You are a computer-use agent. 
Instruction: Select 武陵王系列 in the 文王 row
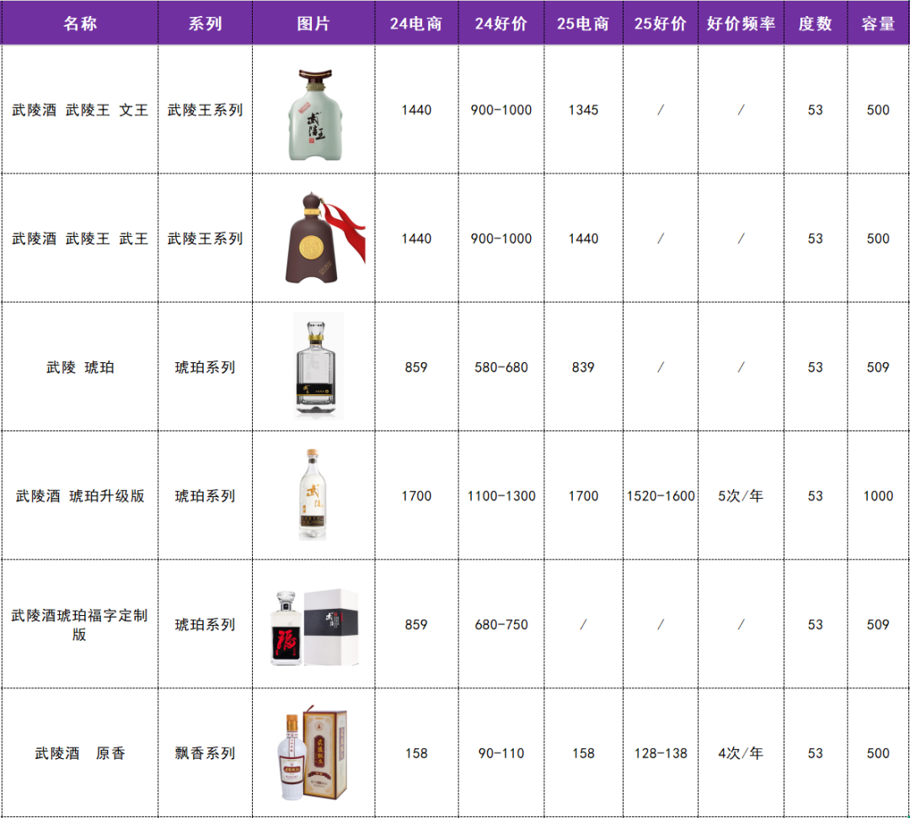205,110
